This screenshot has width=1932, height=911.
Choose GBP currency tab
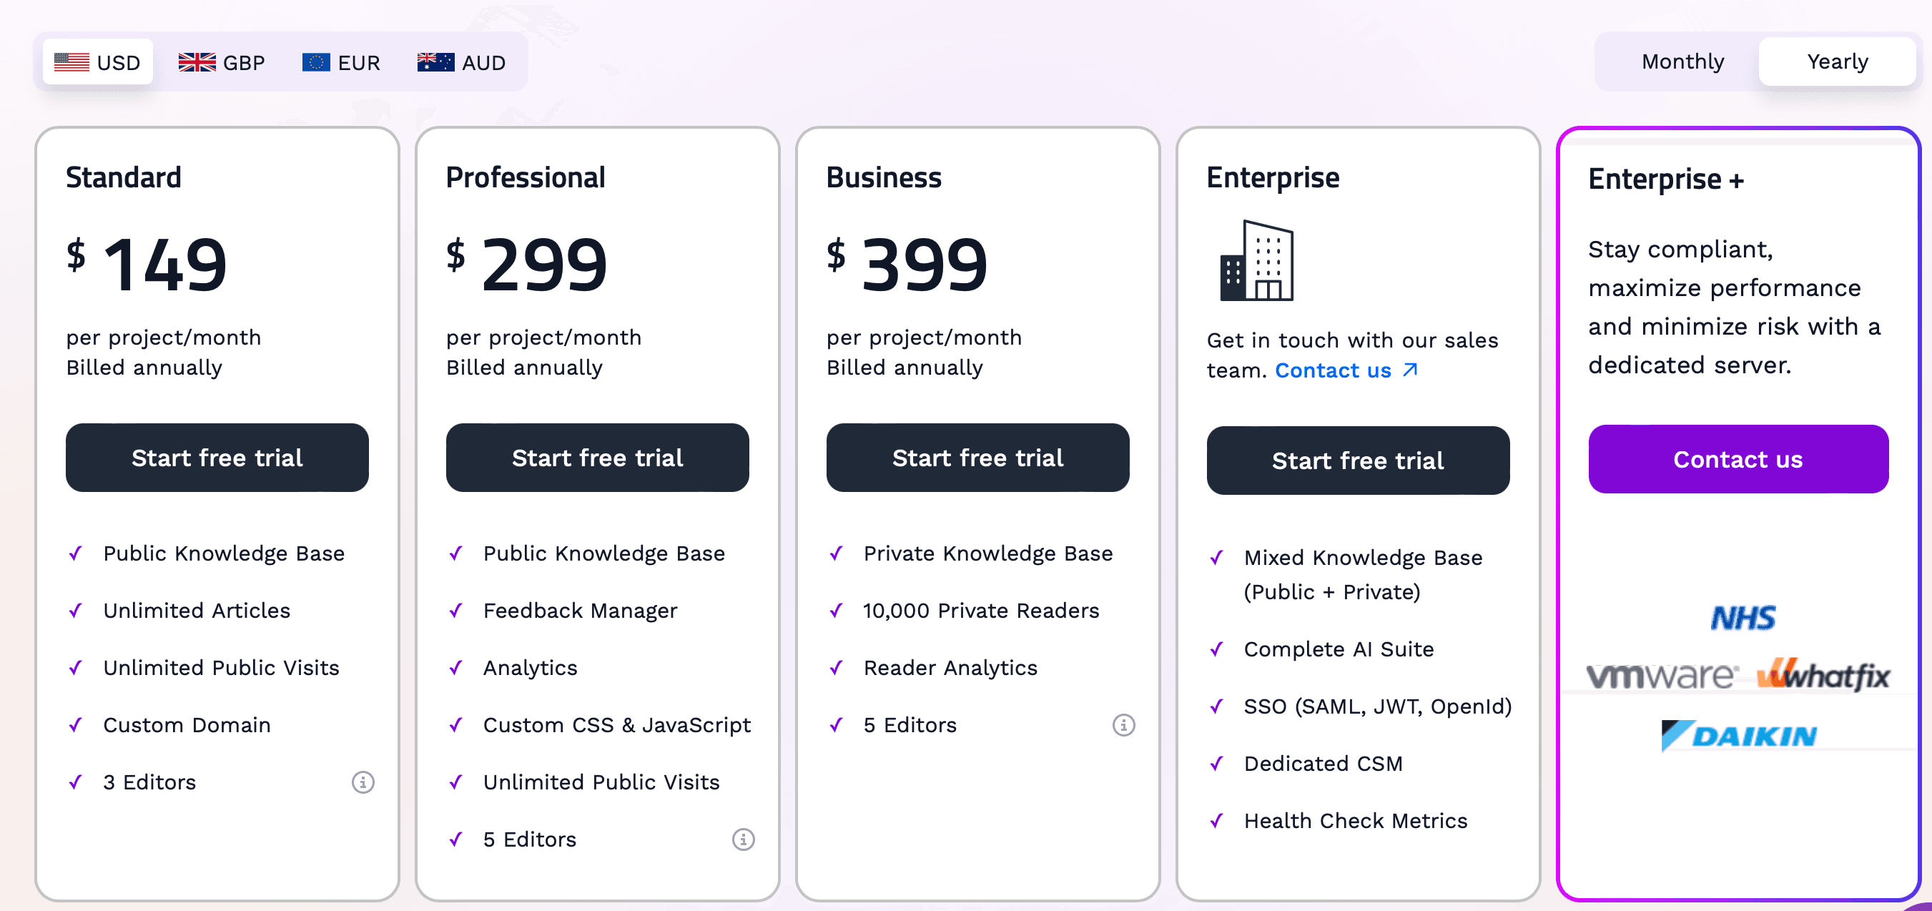[222, 62]
